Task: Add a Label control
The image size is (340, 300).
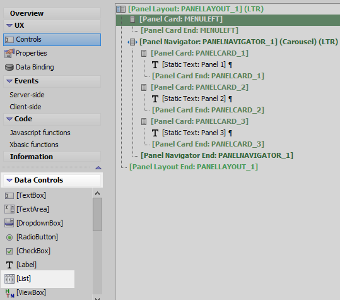Action: [x=26, y=265]
